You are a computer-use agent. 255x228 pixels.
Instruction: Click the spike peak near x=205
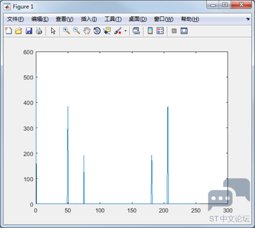(168, 107)
